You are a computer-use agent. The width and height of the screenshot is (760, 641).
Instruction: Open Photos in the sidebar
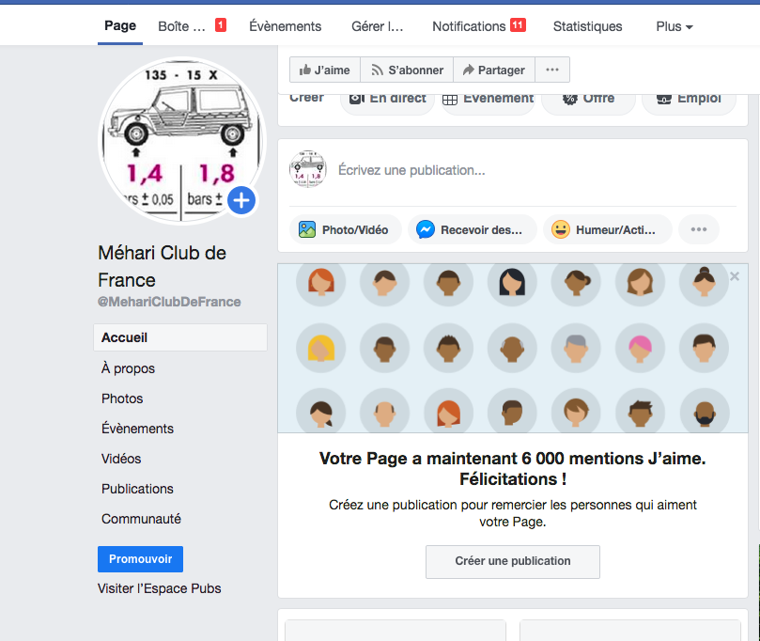pos(122,399)
